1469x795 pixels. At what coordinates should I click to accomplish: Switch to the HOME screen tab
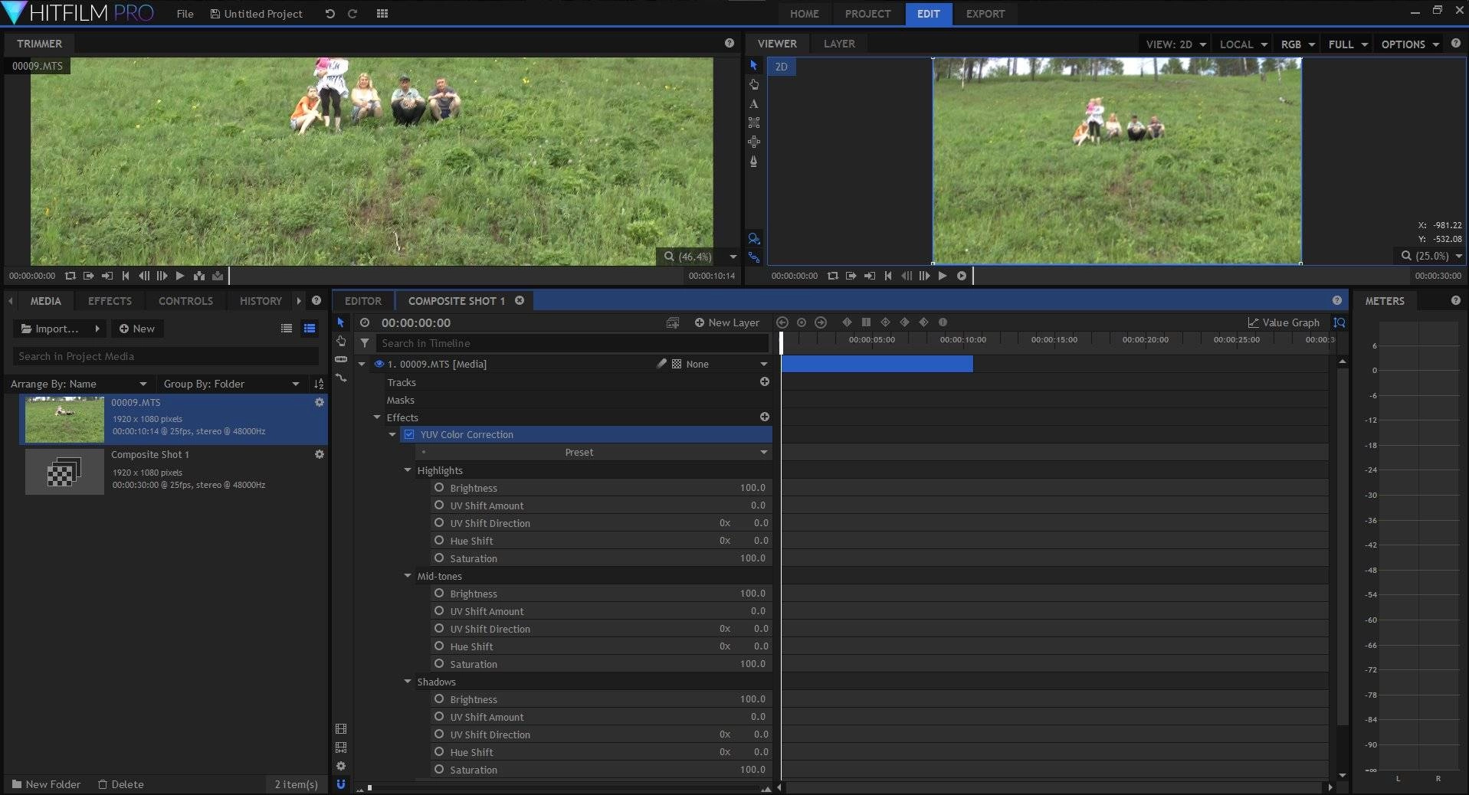804,14
